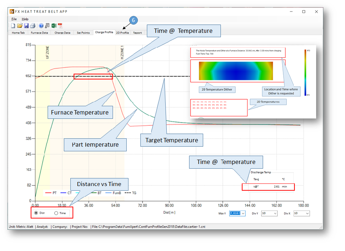Switch to the Charge Data tab
This screenshot has width=345, height=251.
click(x=62, y=33)
